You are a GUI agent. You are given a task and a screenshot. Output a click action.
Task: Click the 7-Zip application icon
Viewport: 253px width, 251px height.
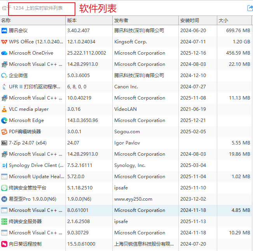(x=4, y=143)
